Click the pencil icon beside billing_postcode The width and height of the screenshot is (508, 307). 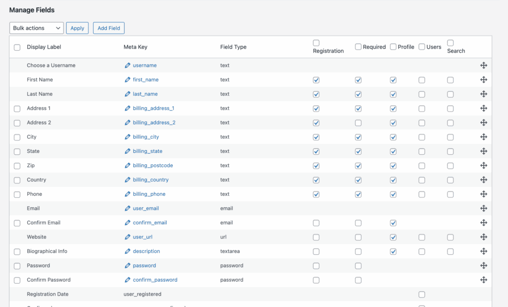point(127,166)
